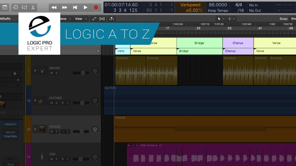Click the GUITARS track guitar icon

[x=41, y=101]
